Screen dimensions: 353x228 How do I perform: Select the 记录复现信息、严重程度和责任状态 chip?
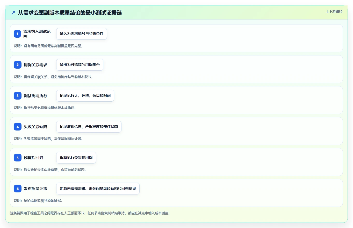89,127
